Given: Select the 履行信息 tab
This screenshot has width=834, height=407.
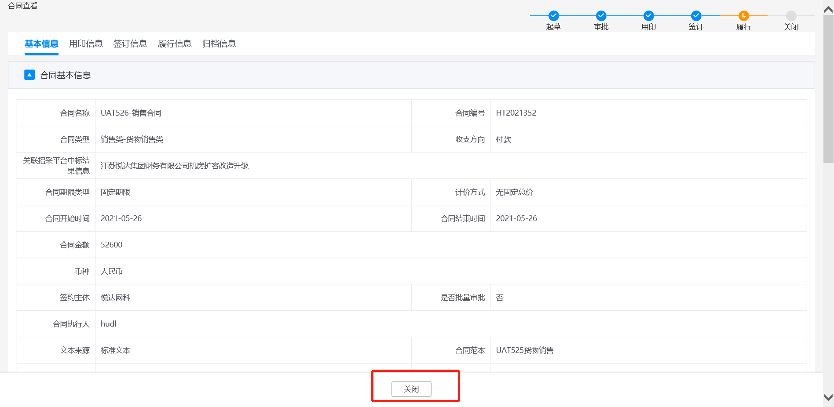Looking at the screenshot, I should click(x=175, y=44).
